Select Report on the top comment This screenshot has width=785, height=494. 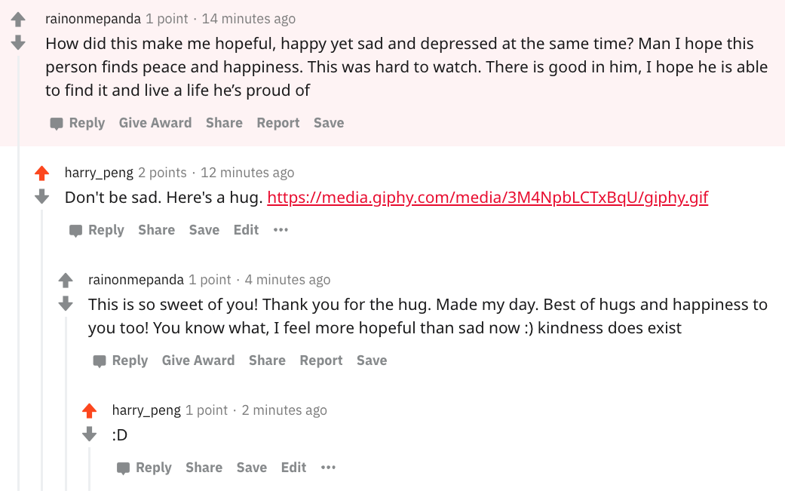278,122
